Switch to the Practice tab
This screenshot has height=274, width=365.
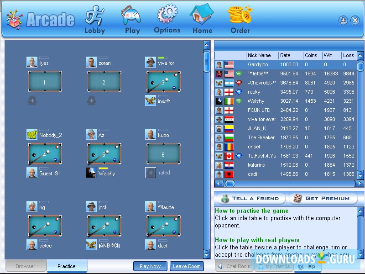(x=67, y=266)
